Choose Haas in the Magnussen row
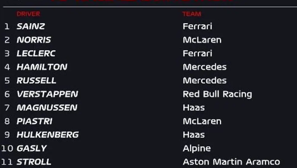This screenshot has width=297, height=168. (194, 108)
